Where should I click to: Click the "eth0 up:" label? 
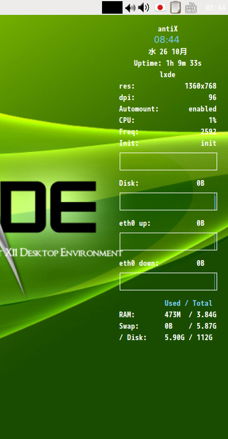click(135, 224)
